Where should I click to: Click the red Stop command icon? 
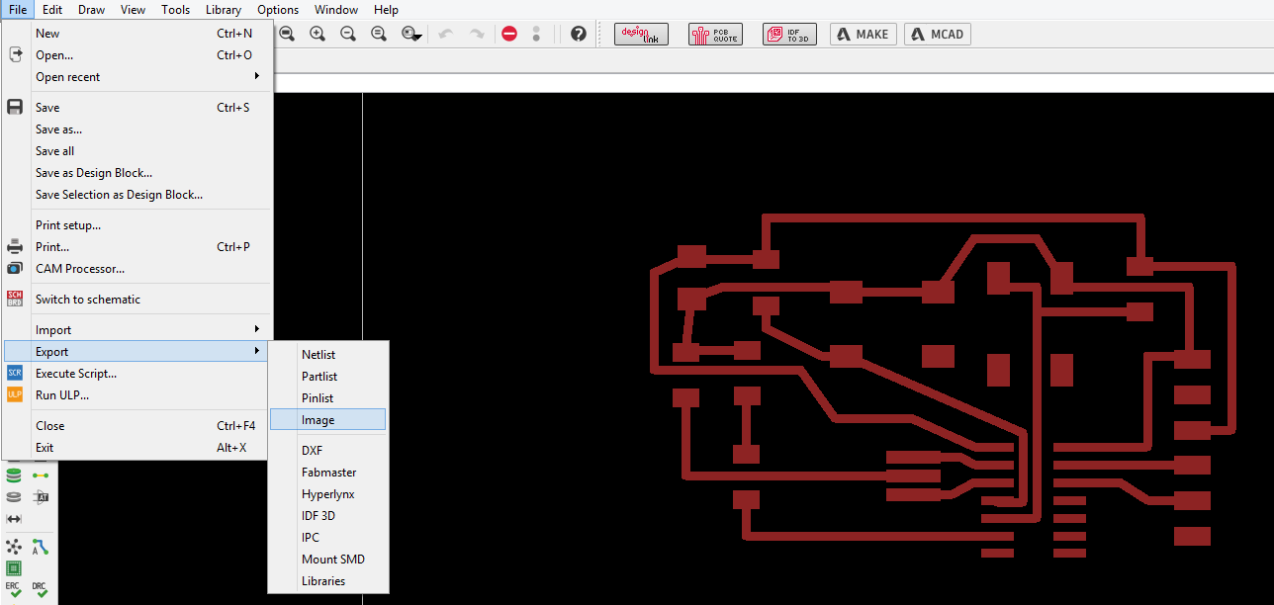coord(509,34)
